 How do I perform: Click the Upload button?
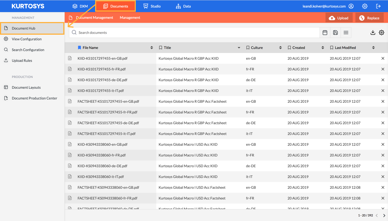[339, 18]
